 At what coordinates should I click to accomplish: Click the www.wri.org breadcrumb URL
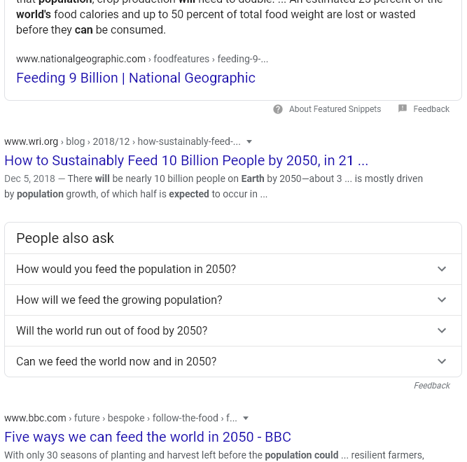tap(31, 141)
